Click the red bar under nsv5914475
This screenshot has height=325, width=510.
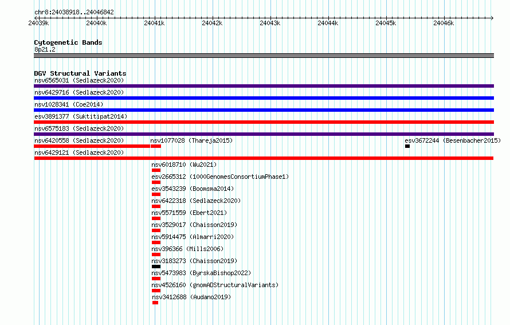point(156,242)
